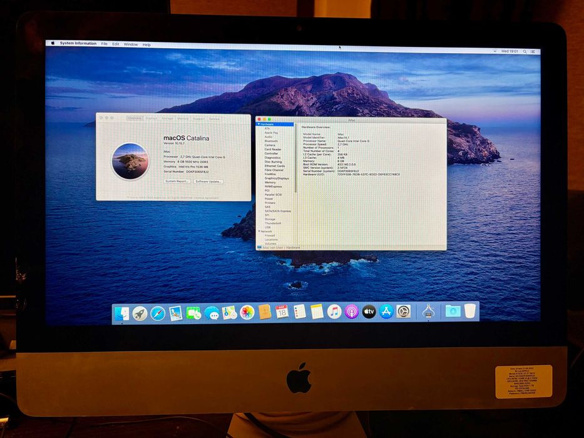Image resolution: width=584 pixels, height=438 pixels.
Task: Switch to Memory tab in About window
Action: coord(183,118)
